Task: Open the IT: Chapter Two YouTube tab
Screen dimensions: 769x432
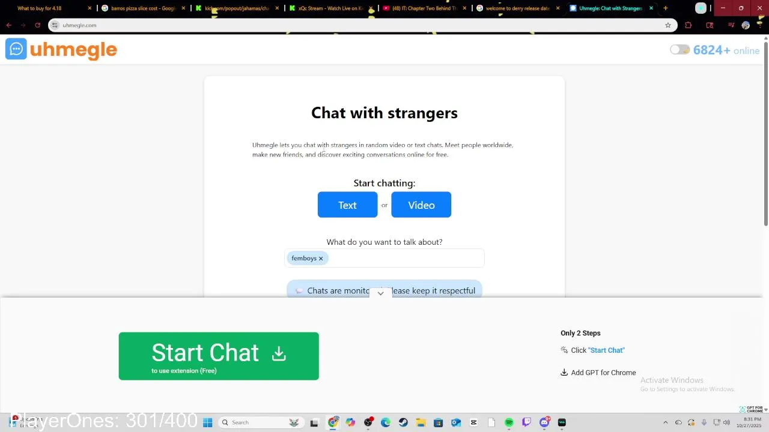Action: click(424, 8)
